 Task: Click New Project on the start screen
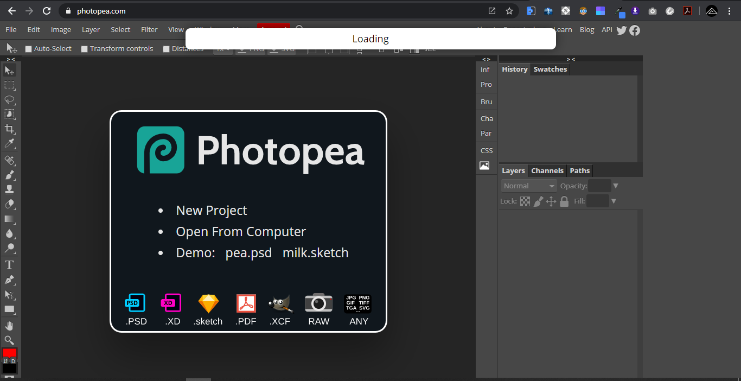coord(212,211)
